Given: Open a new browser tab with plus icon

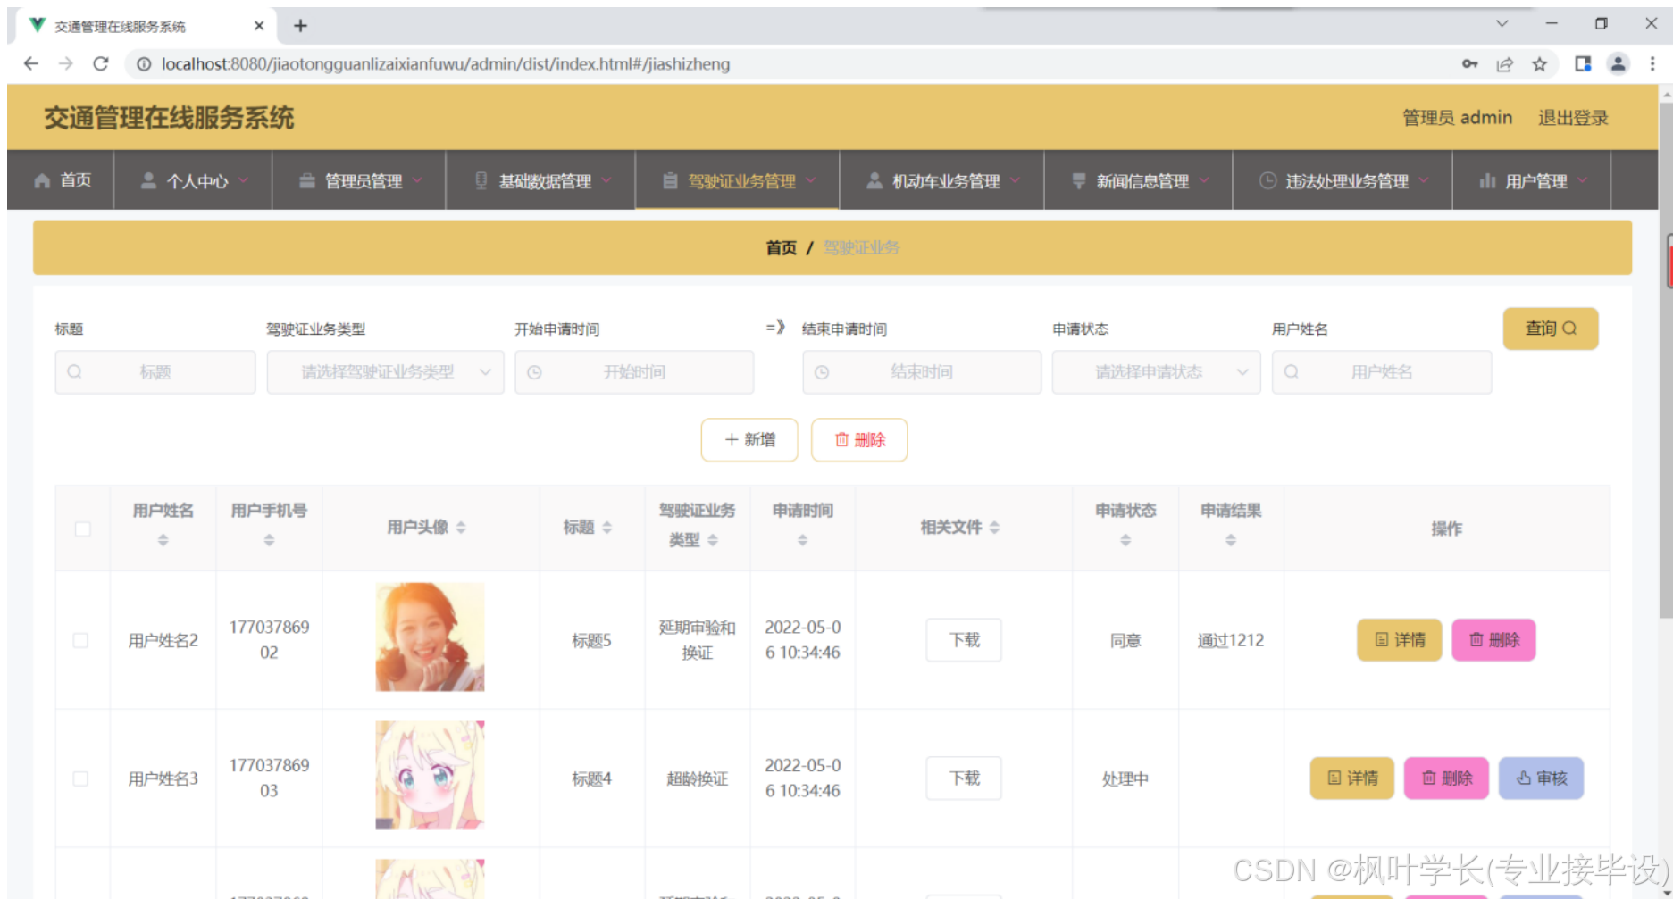Looking at the screenshot, I should pos(300,26).
